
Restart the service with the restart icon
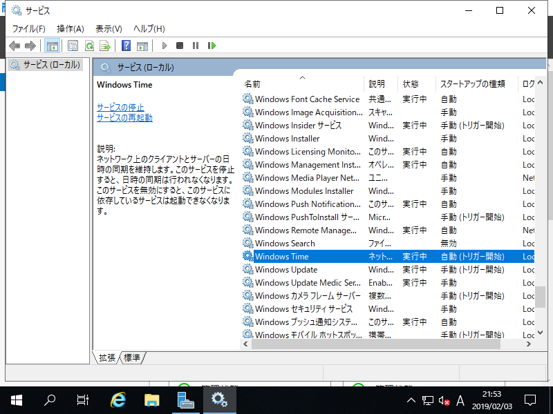click(213, 46)
